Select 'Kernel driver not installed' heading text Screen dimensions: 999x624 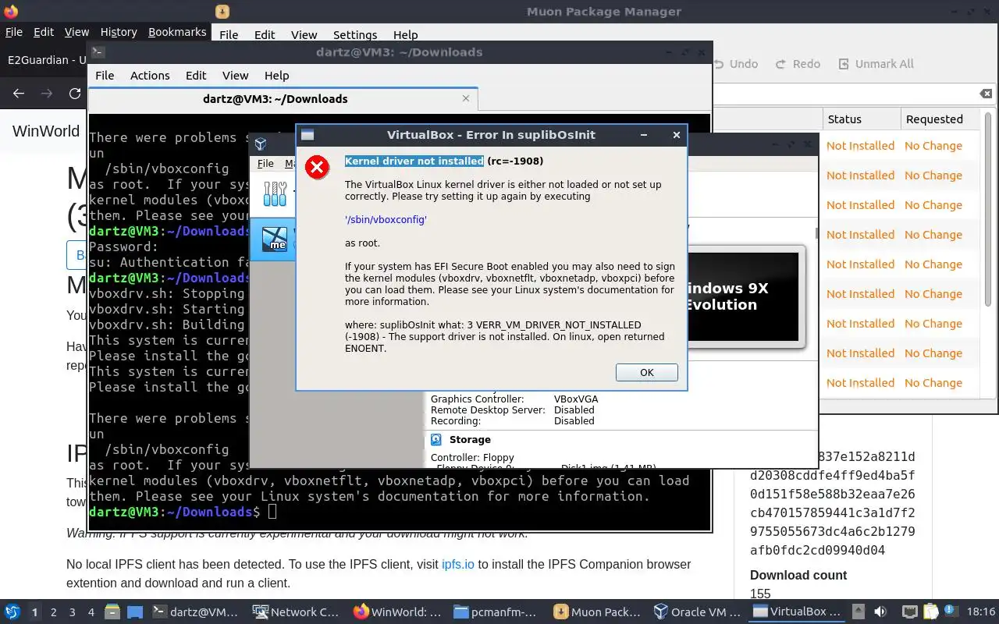(414, 161)
